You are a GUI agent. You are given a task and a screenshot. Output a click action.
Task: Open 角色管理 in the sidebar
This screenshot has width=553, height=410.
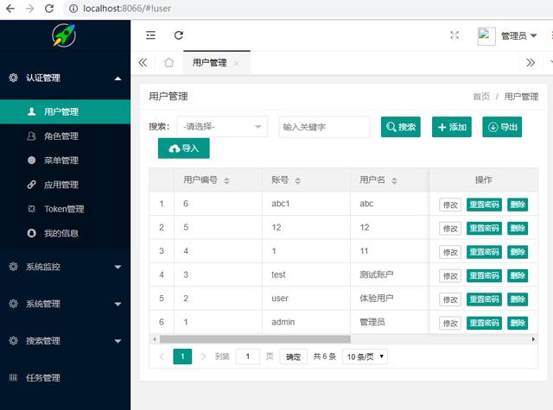click(66, 136)
